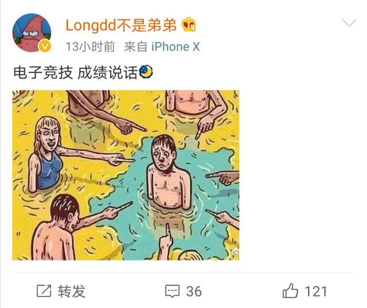Tap the comment speech bubble icon

click(x=173, y=291)
